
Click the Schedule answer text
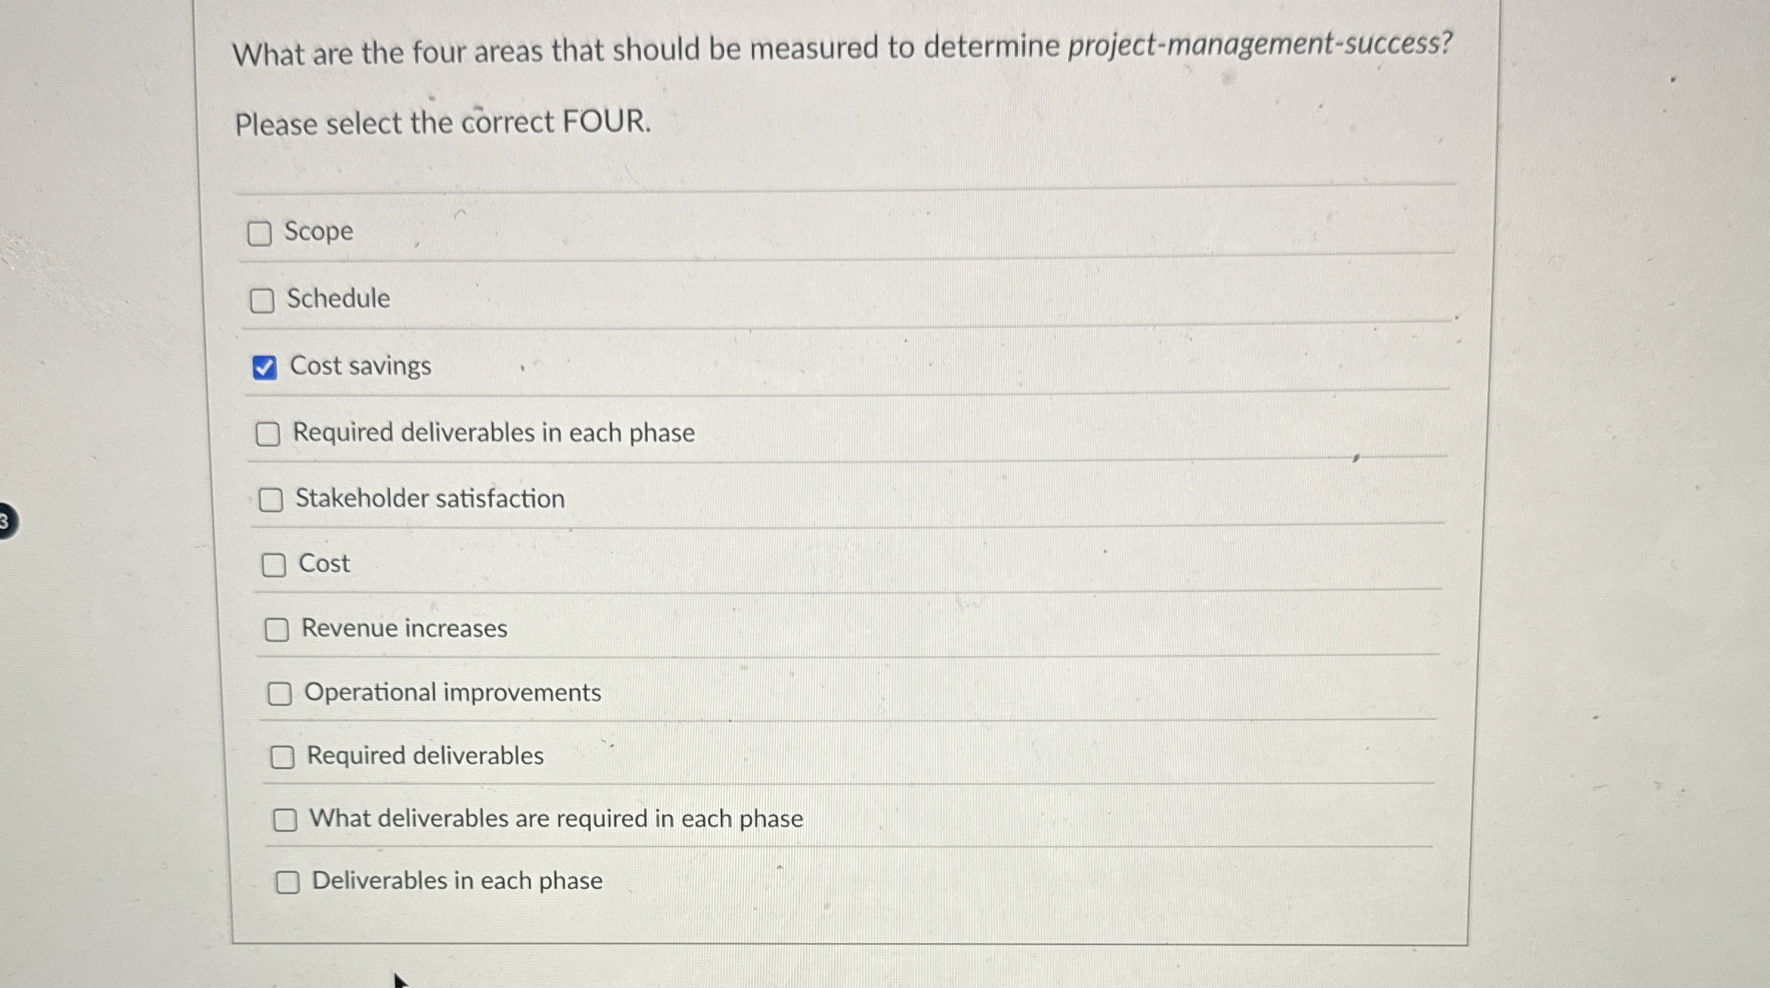(338, 299)
